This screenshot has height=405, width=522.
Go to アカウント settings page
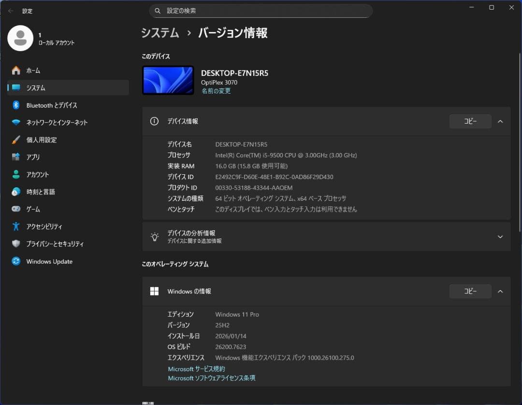pyautogui.click(x=38, y=175)
